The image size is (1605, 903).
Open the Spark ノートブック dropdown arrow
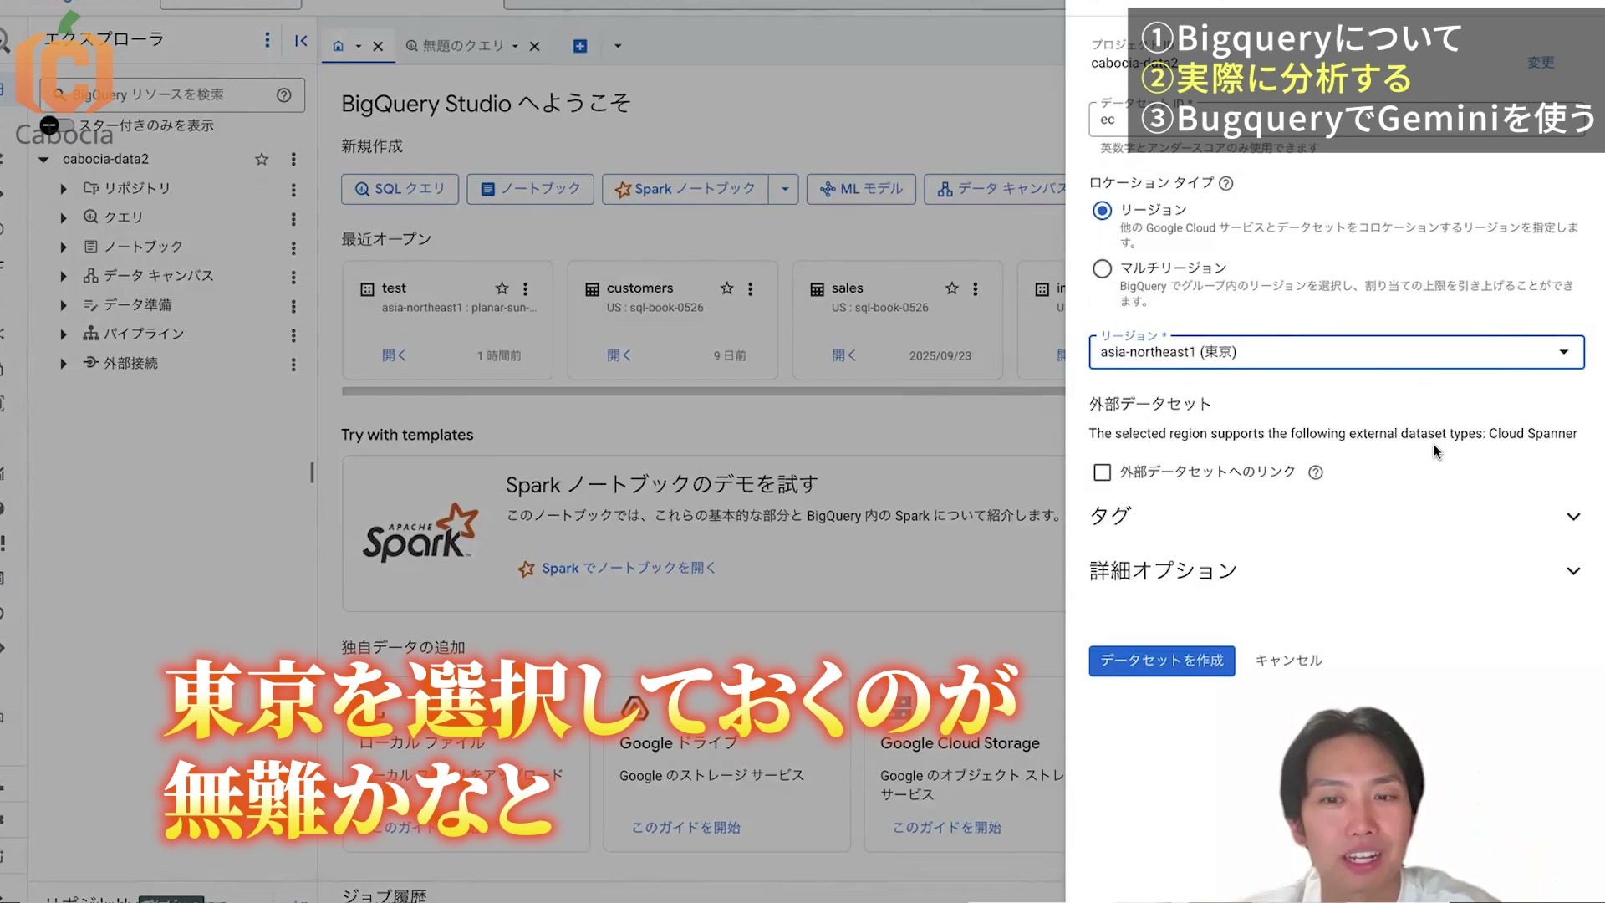tap(784, 189)
